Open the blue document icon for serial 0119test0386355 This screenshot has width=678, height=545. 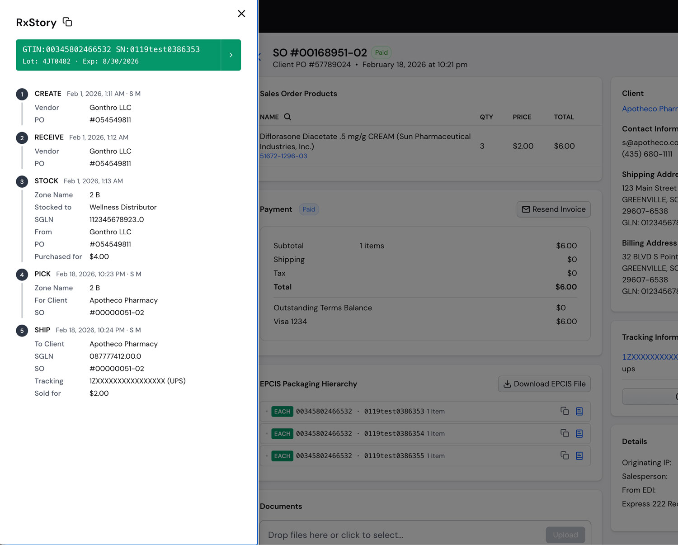pyautogui.click(x=579, y=455)
